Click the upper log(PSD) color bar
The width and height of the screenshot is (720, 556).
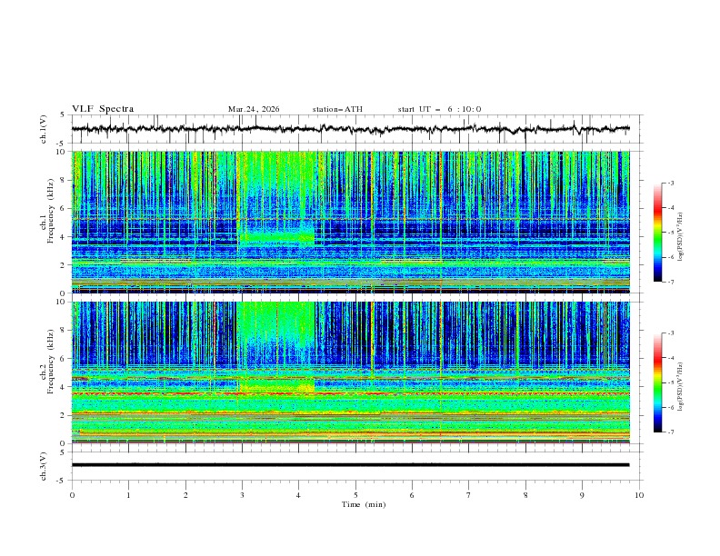[657, 233]
